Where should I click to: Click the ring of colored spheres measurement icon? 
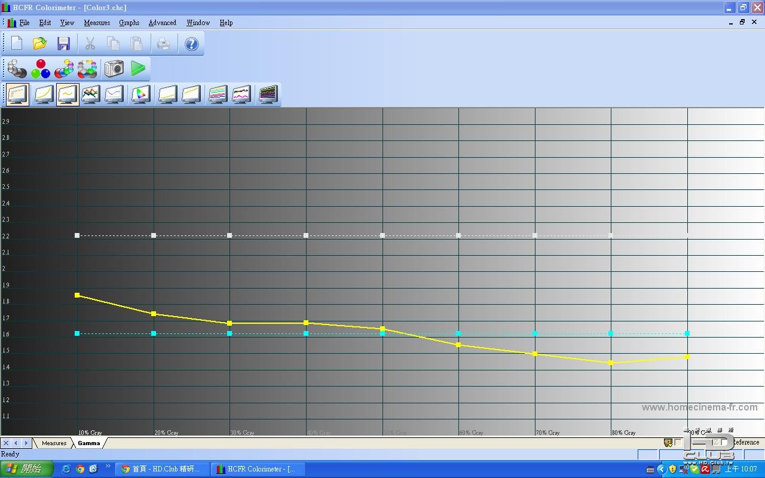click(87, 69)
